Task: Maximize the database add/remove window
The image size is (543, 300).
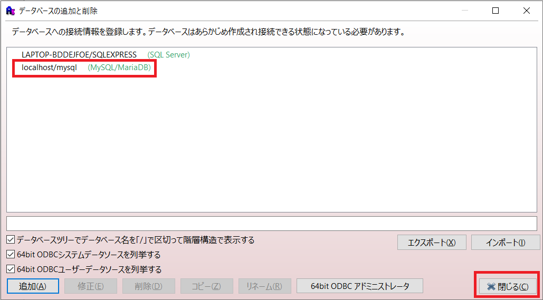Action: pos(496,11)
